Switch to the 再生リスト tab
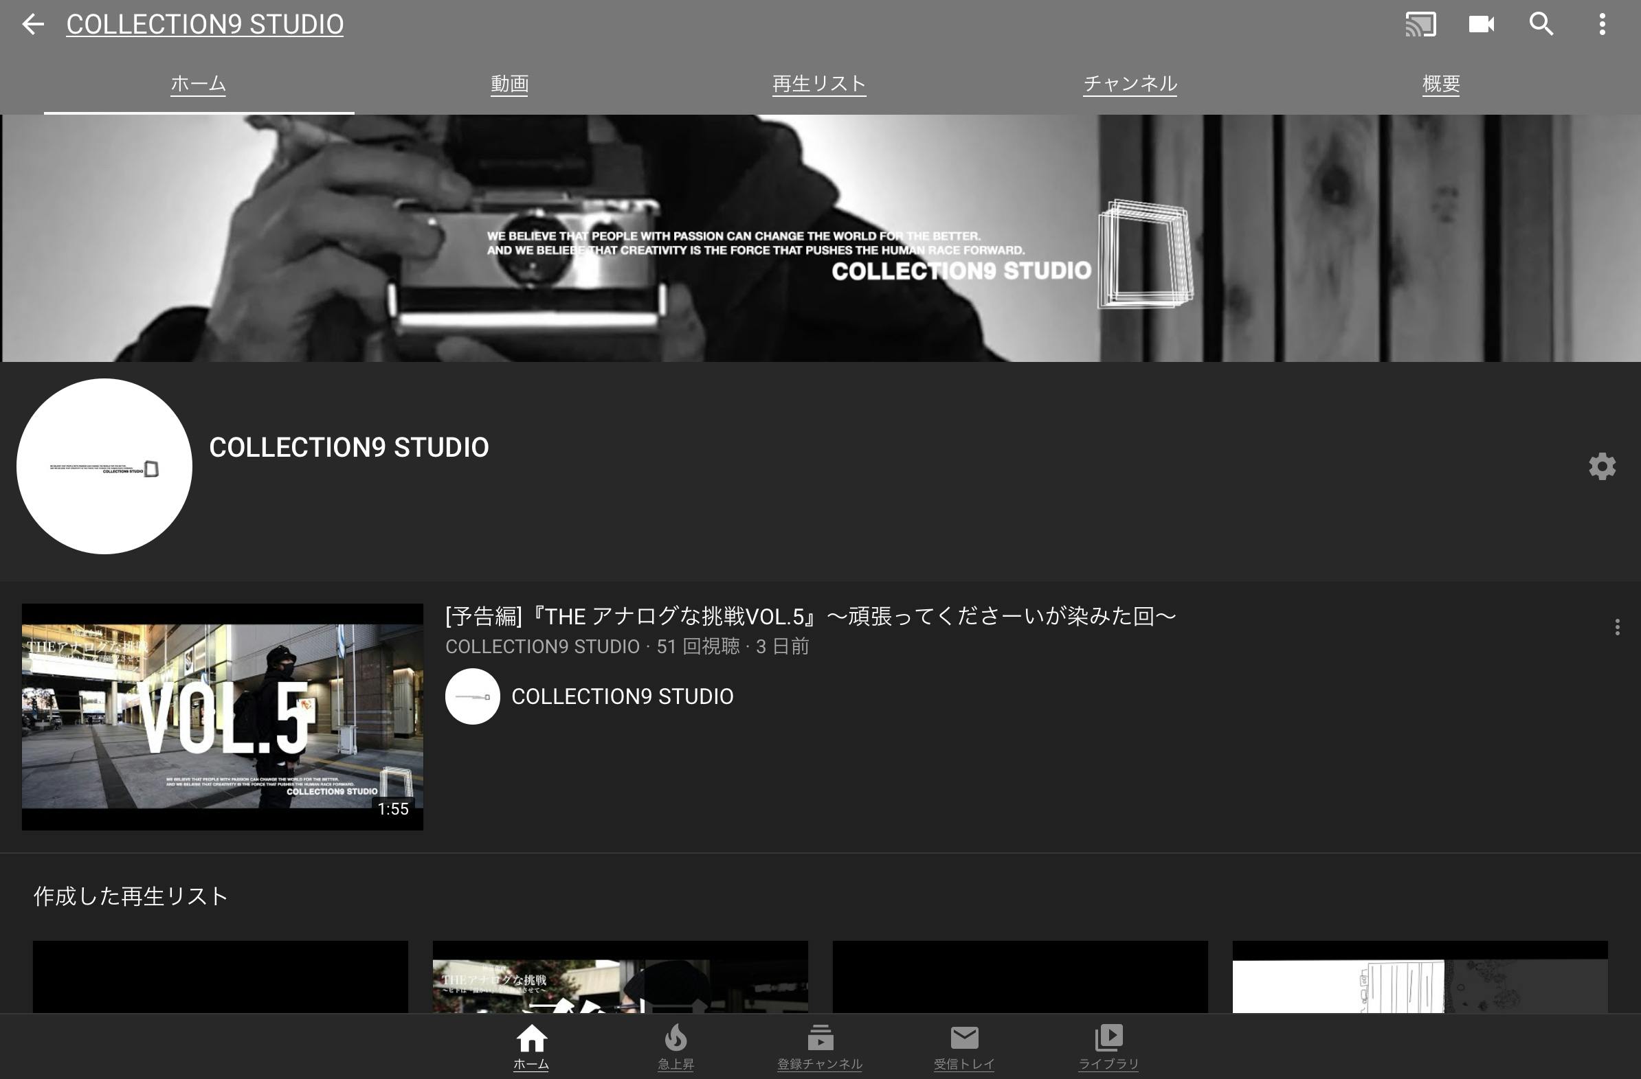The image size is (1641, 1079). 819,84
